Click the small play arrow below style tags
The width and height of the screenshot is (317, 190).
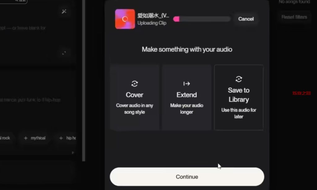click(x=73, y=153)
